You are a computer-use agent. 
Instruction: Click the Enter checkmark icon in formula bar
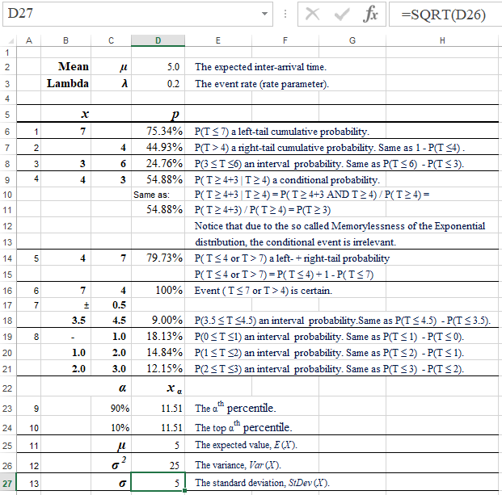click(x=342, y=15)
